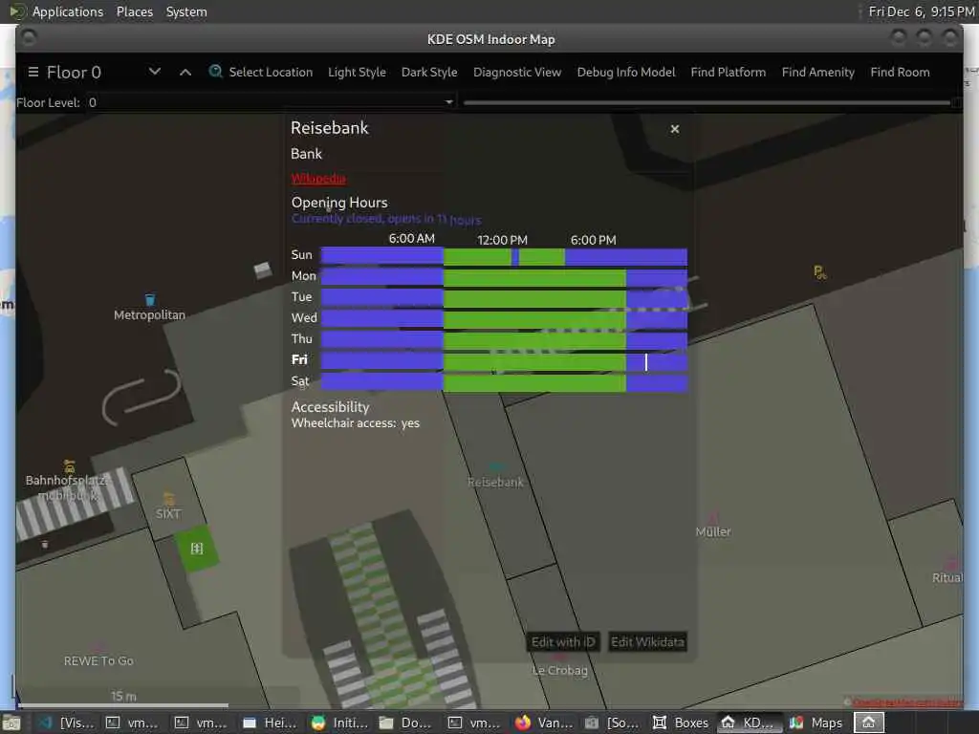Click the Sunday opening hours bar
The image size is (979, 734).
point(504,256)
